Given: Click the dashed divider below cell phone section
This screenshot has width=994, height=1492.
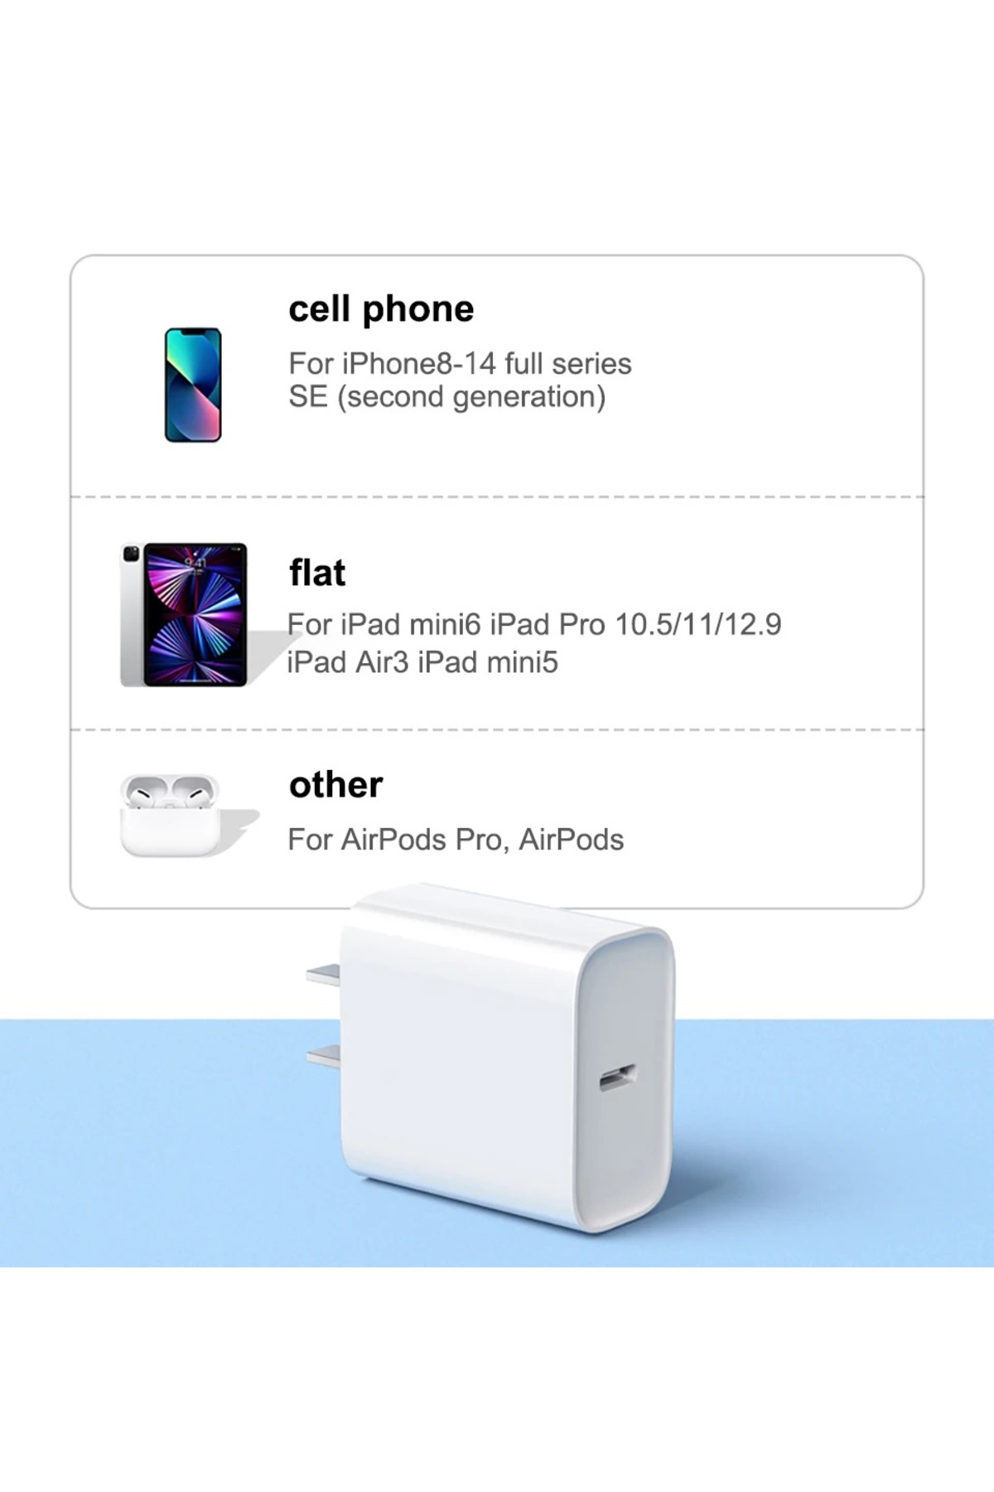Looking at the screenshot, I should tap(497, 497).
